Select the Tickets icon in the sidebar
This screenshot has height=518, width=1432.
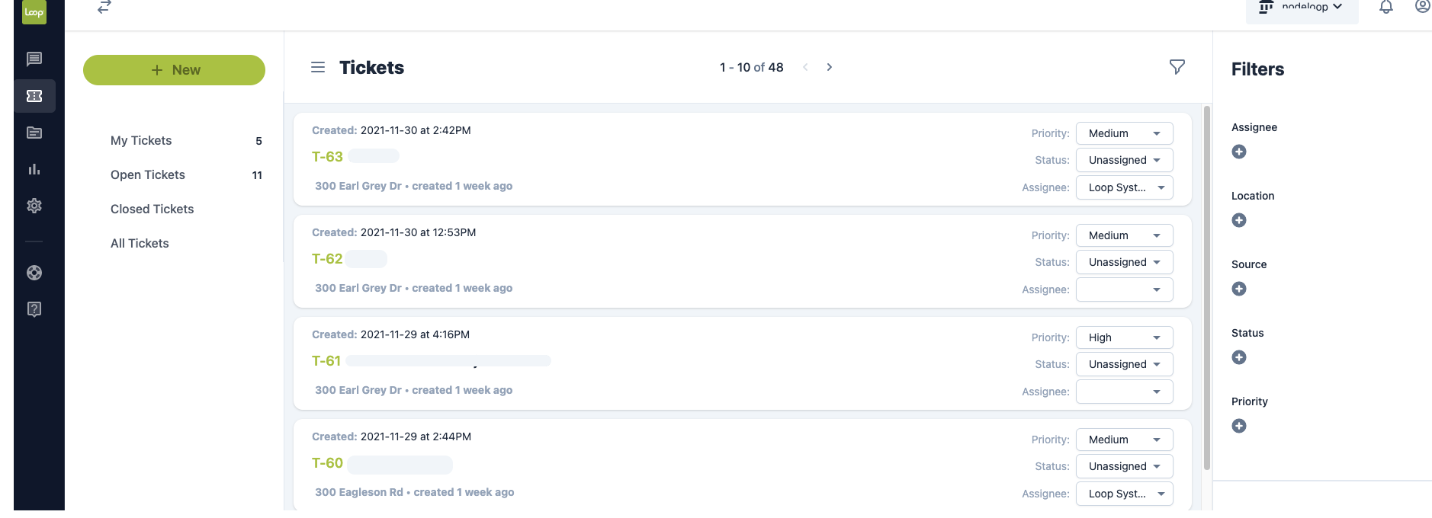(34, 96)
